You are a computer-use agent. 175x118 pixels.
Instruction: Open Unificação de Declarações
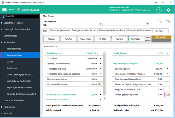tap(19, 81)
